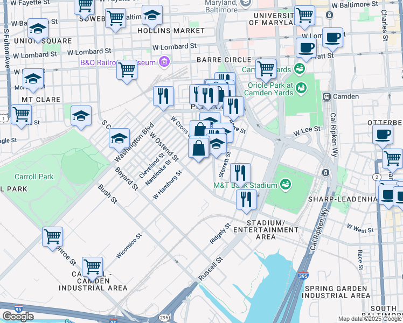Select the Route 2 highway shield
Viewport: 403px width, 323px height.
tap(377, 177)
